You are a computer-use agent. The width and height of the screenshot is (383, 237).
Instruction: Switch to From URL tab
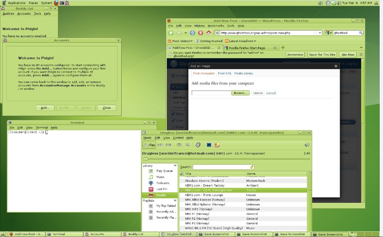point(225,73)
